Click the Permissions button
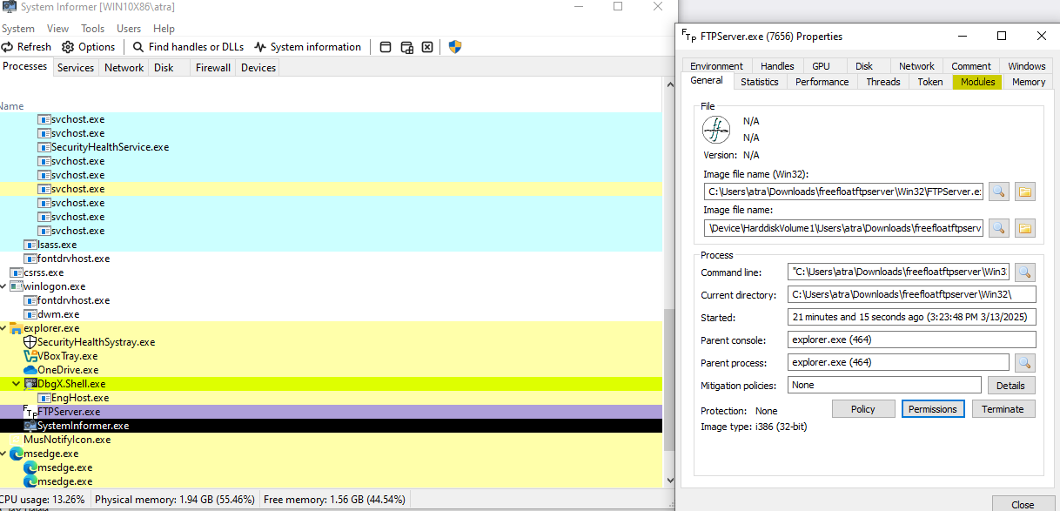The height and width of the screenshot is (511, 1060). click(932, 409)
